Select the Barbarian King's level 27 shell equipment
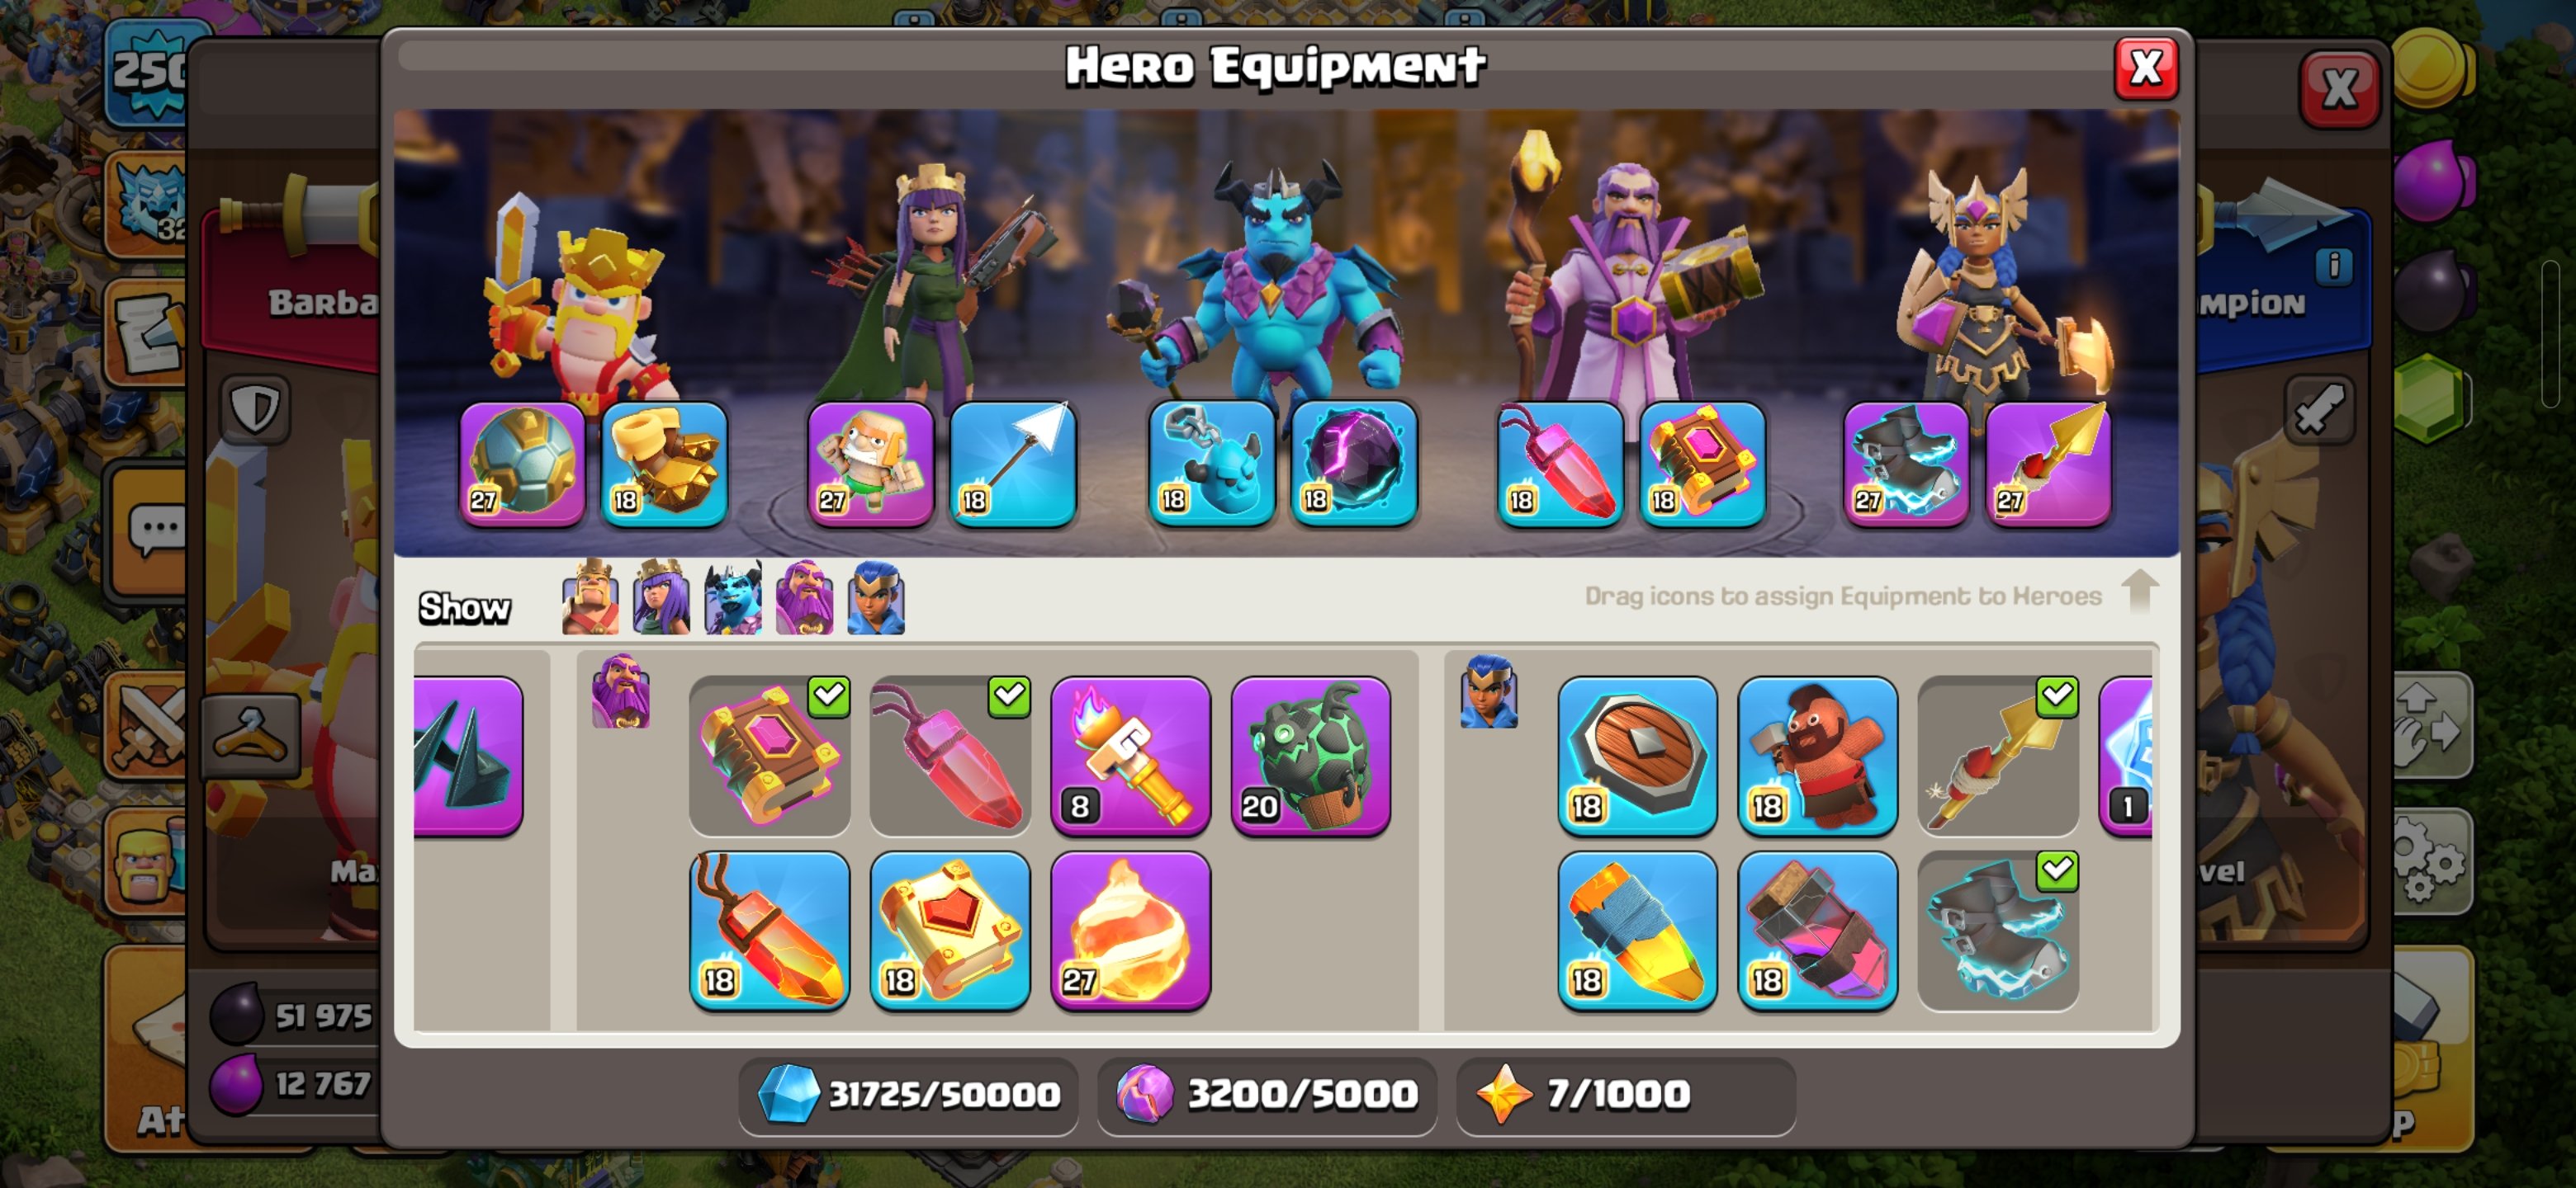Viewport: 2576px width, 1188px height. [x=522, y=464]
